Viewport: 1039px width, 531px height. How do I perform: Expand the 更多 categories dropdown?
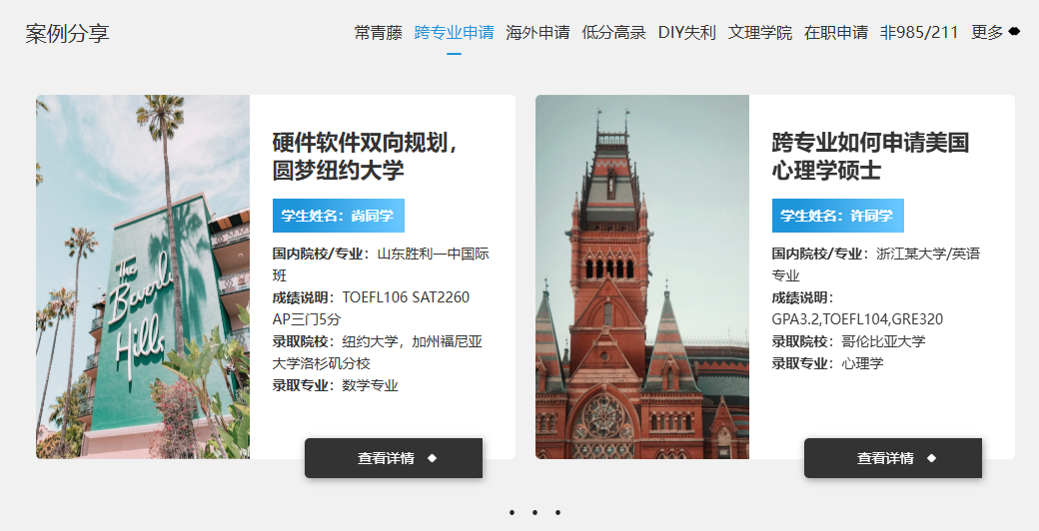995,32
